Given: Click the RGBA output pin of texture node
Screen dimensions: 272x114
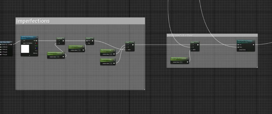Looking at the screenshot, I should pyautogui.click(x=37, y=53).
